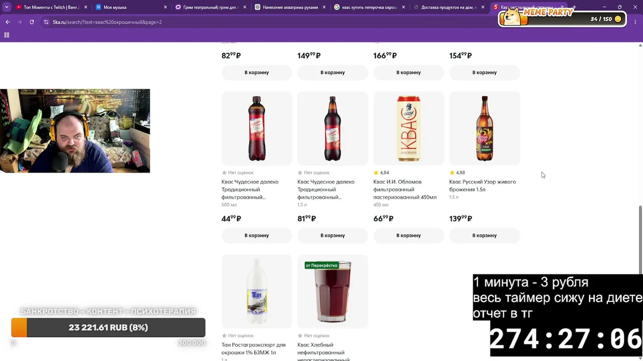
Task: Click the streamer webcam overlay
Action: coord(75,131)
